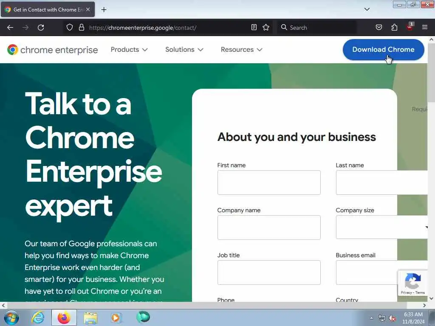This screenshot has height=326, width=435.
Task: Click the vertical scrollbar up arrow
Action: coord(431,39)
